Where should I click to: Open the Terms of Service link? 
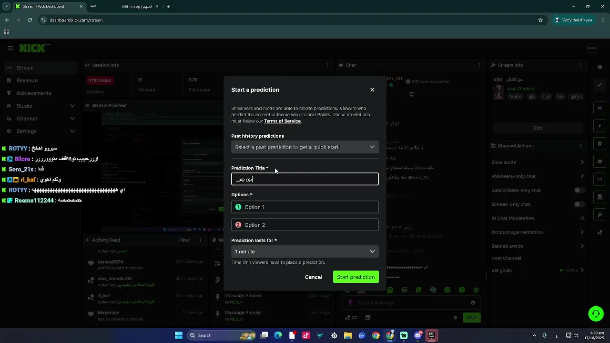(x=282, y=121)
